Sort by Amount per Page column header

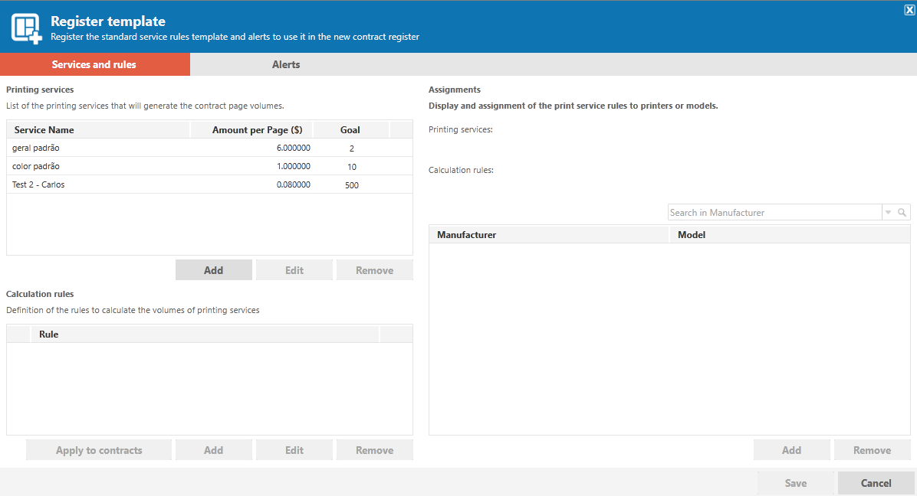pyautogui.click(x=251, y=129)
